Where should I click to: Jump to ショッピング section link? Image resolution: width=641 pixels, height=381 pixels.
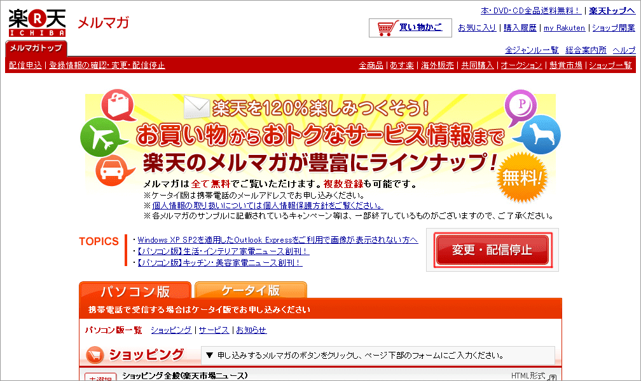[171, 330]
